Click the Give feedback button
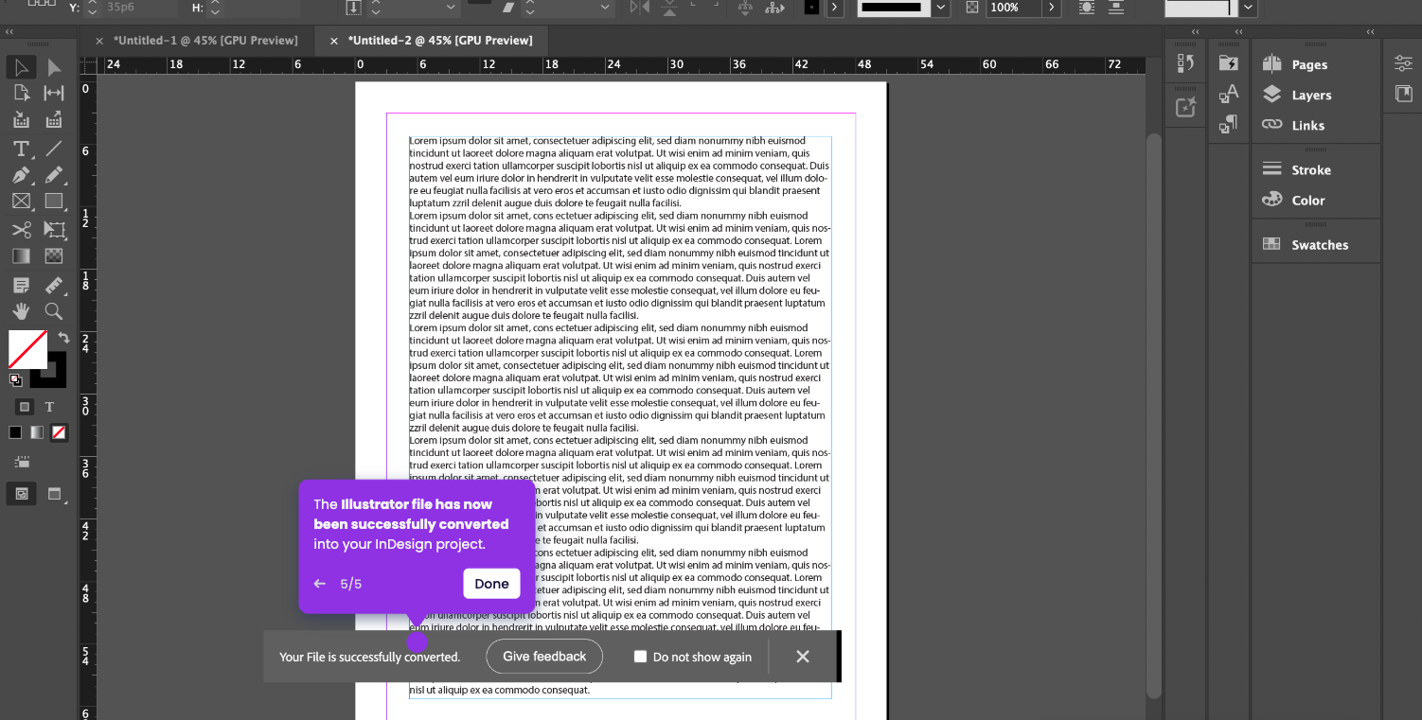Viewport: 1422px width, 720px height. tap(544, 657)
